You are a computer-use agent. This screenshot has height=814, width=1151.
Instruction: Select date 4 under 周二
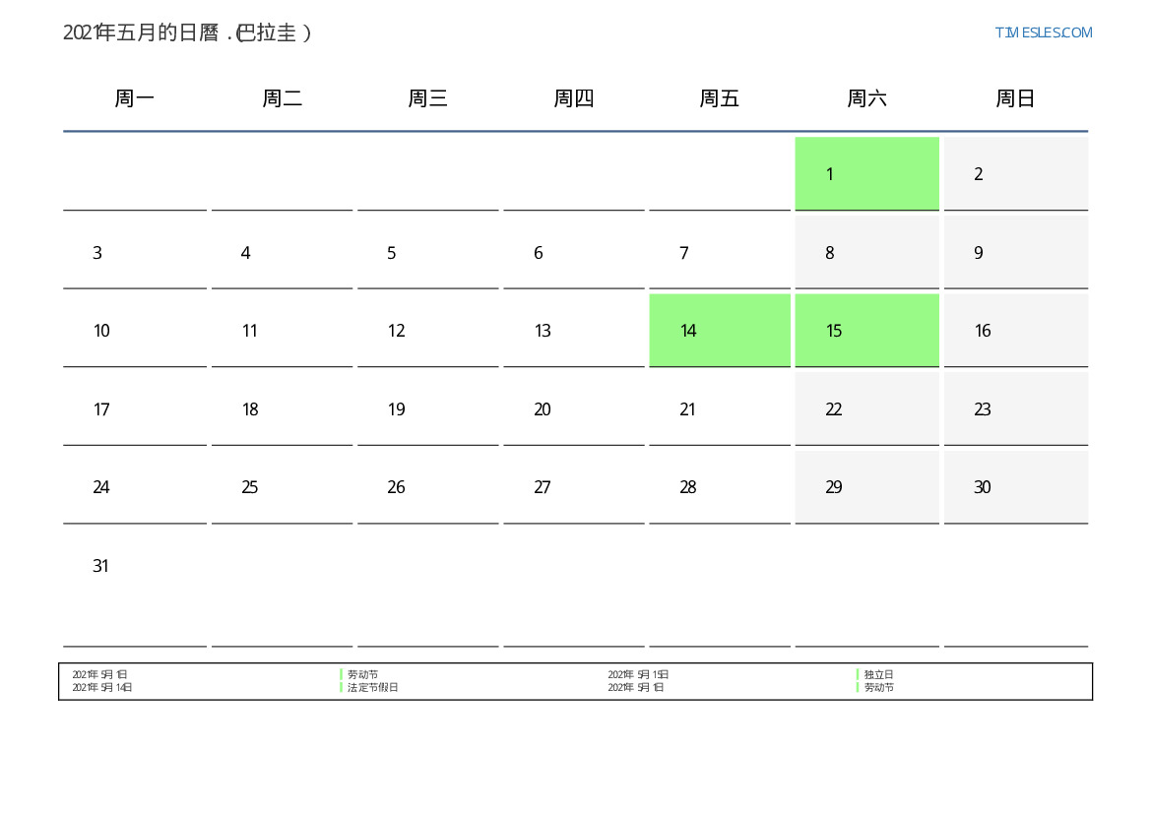245,253
